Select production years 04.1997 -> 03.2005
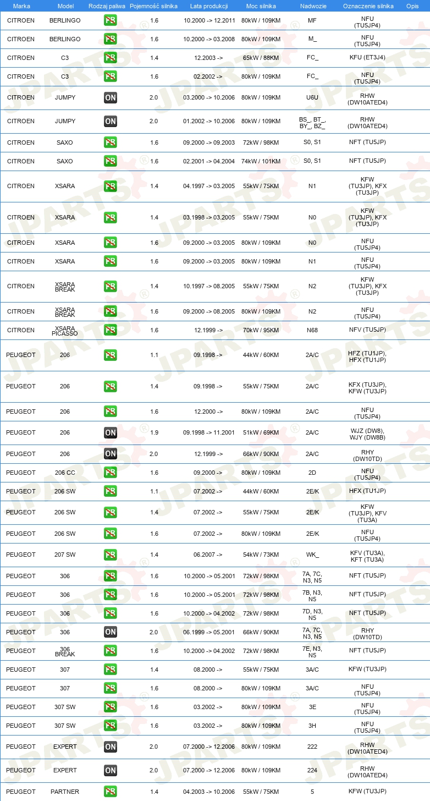The height and width of the screenshot is (801, 430). click(209, 186)
